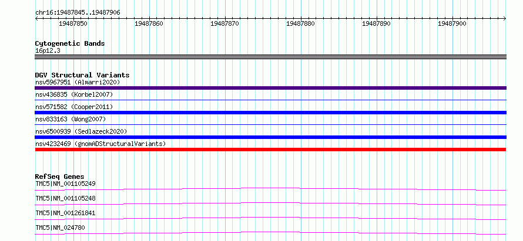
Task: Click ruler position 19487850
Action: point(73,23)
